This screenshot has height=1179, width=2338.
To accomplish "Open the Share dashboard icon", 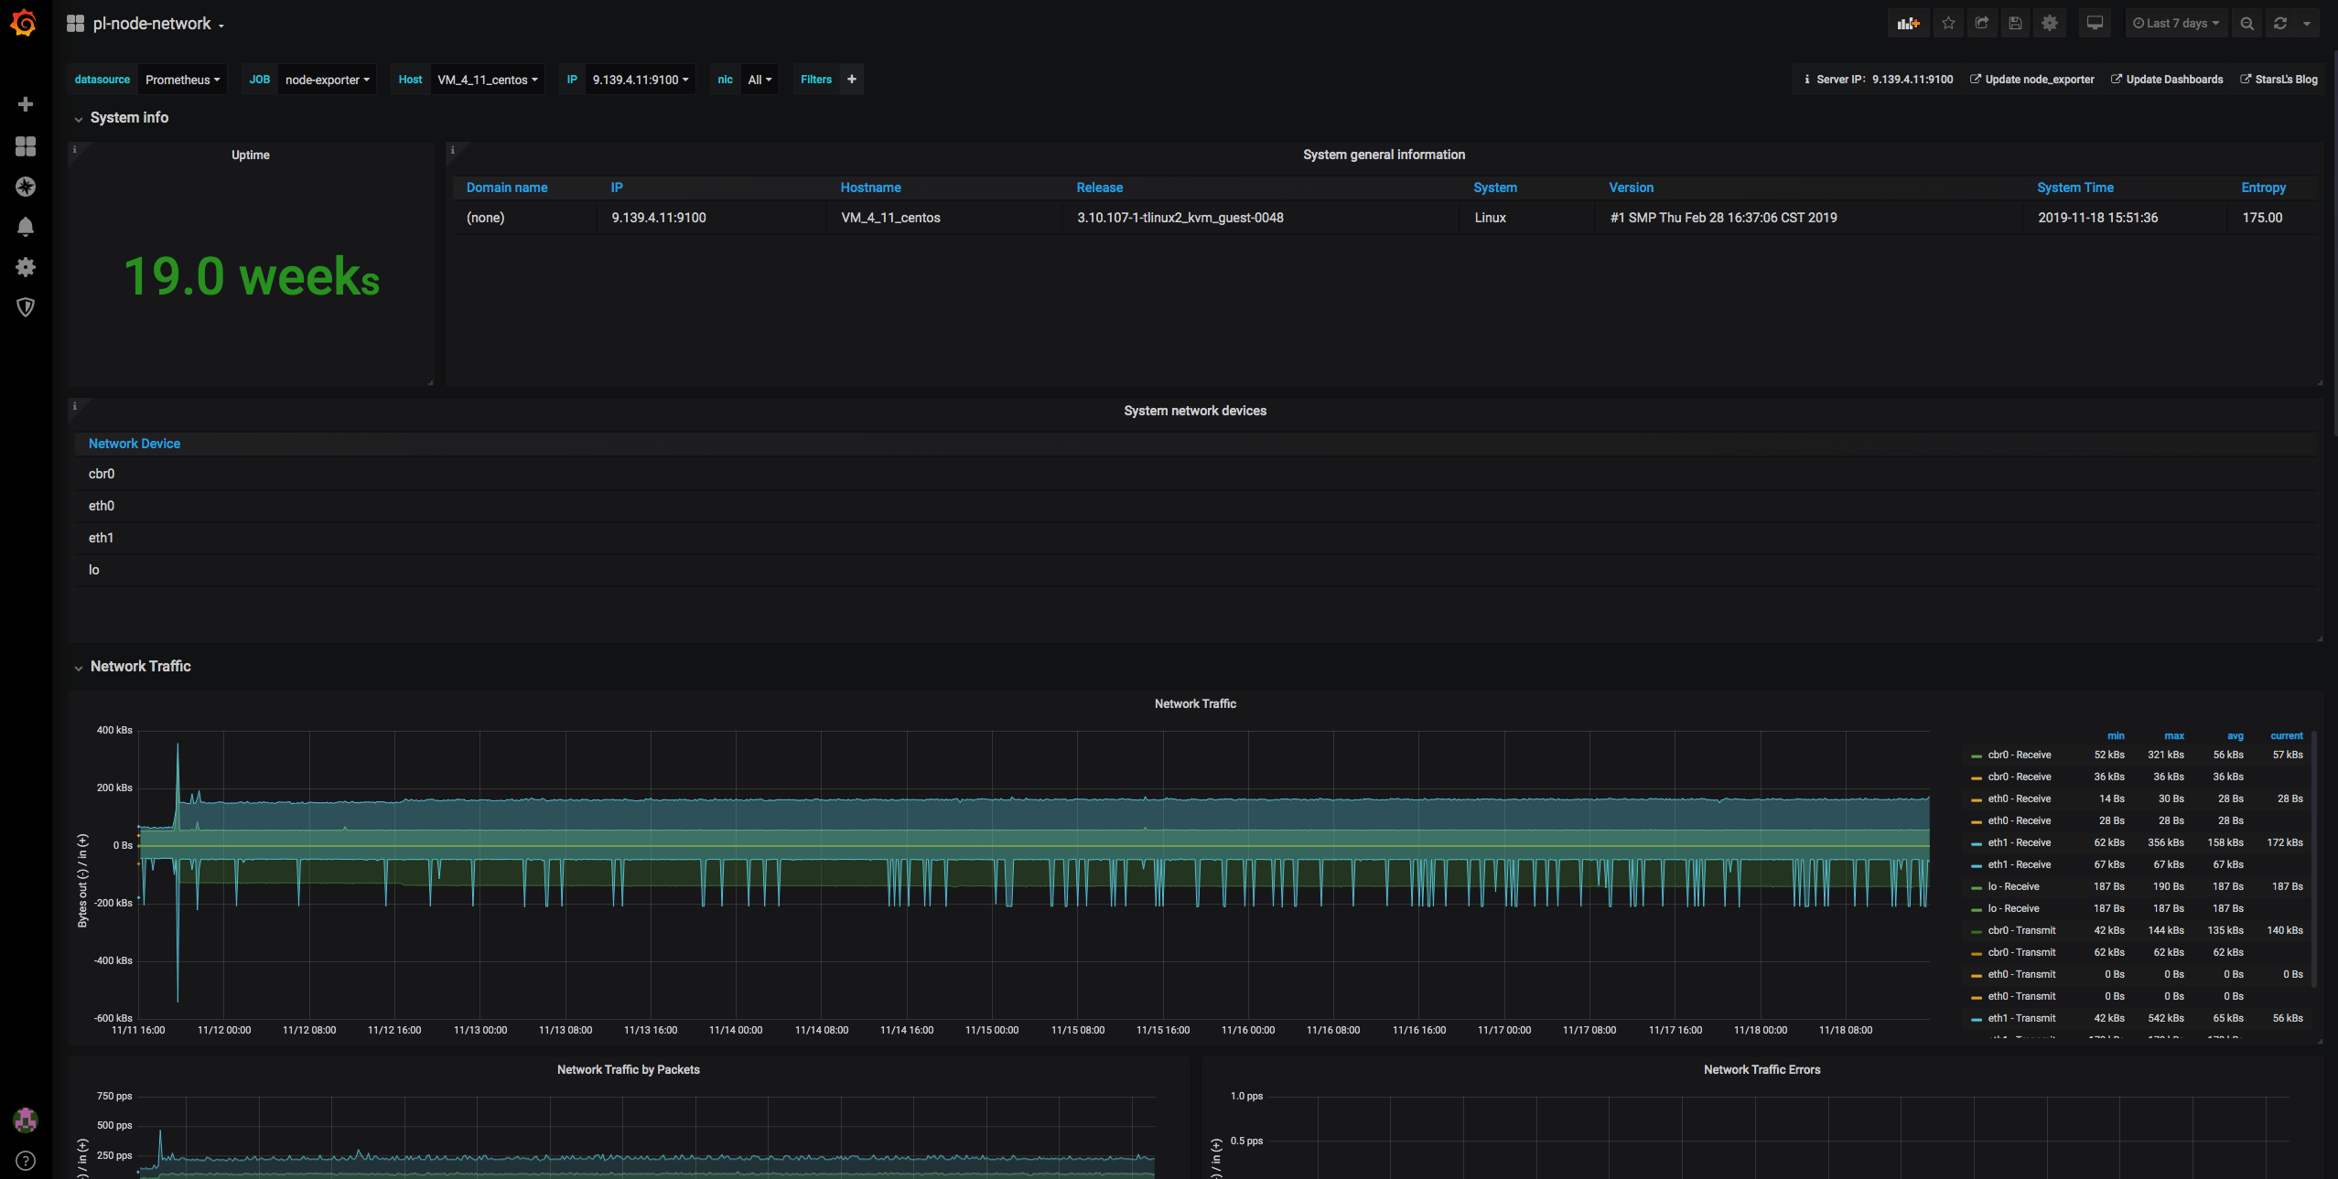I will click(1982, 24).
